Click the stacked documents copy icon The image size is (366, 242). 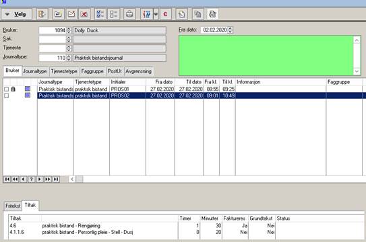point(197,14)
